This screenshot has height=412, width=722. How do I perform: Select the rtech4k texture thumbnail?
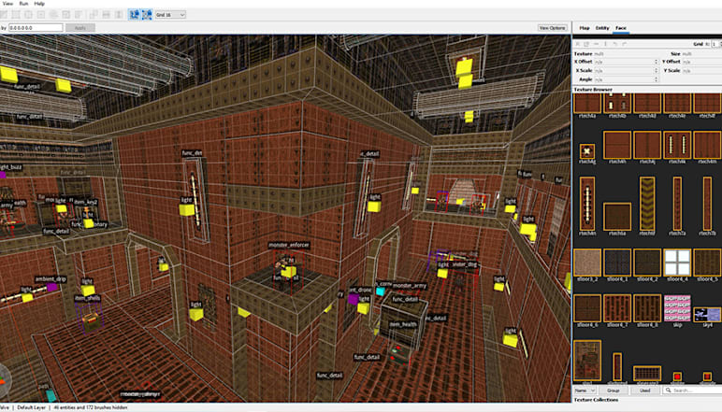pos(677,145)
